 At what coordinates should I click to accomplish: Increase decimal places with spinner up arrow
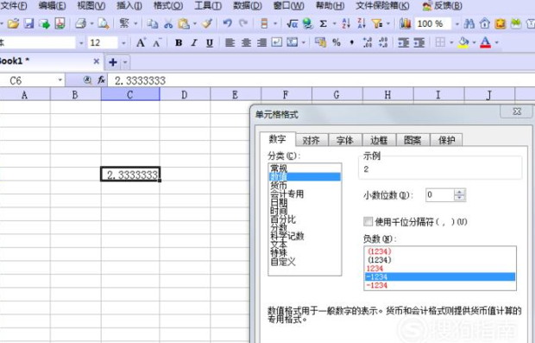[x=460, y=192]
